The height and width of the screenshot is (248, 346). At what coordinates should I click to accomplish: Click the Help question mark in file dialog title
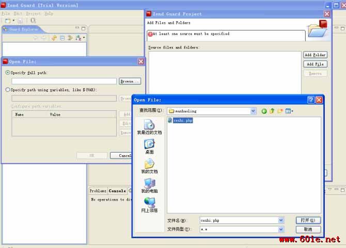[311, 100]
